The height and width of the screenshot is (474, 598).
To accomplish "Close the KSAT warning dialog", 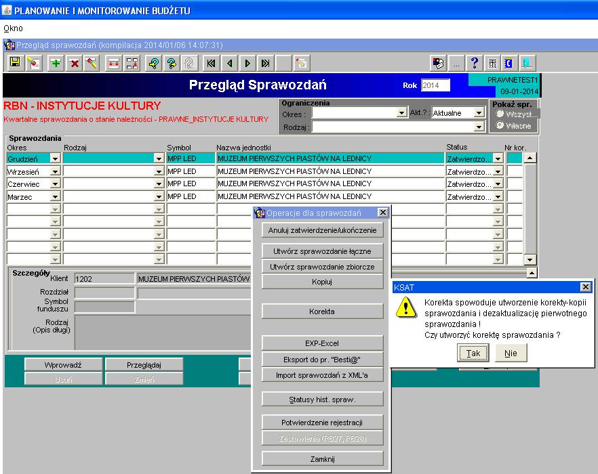I will coord(585,287).
